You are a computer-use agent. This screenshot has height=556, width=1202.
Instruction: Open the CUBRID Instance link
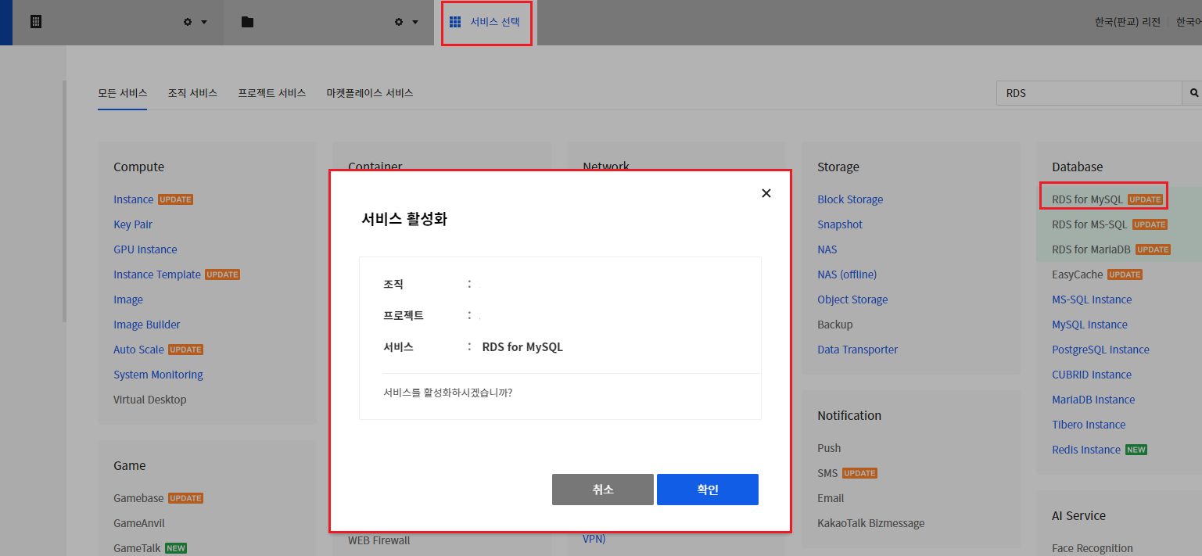click(x=1092, y=375)
